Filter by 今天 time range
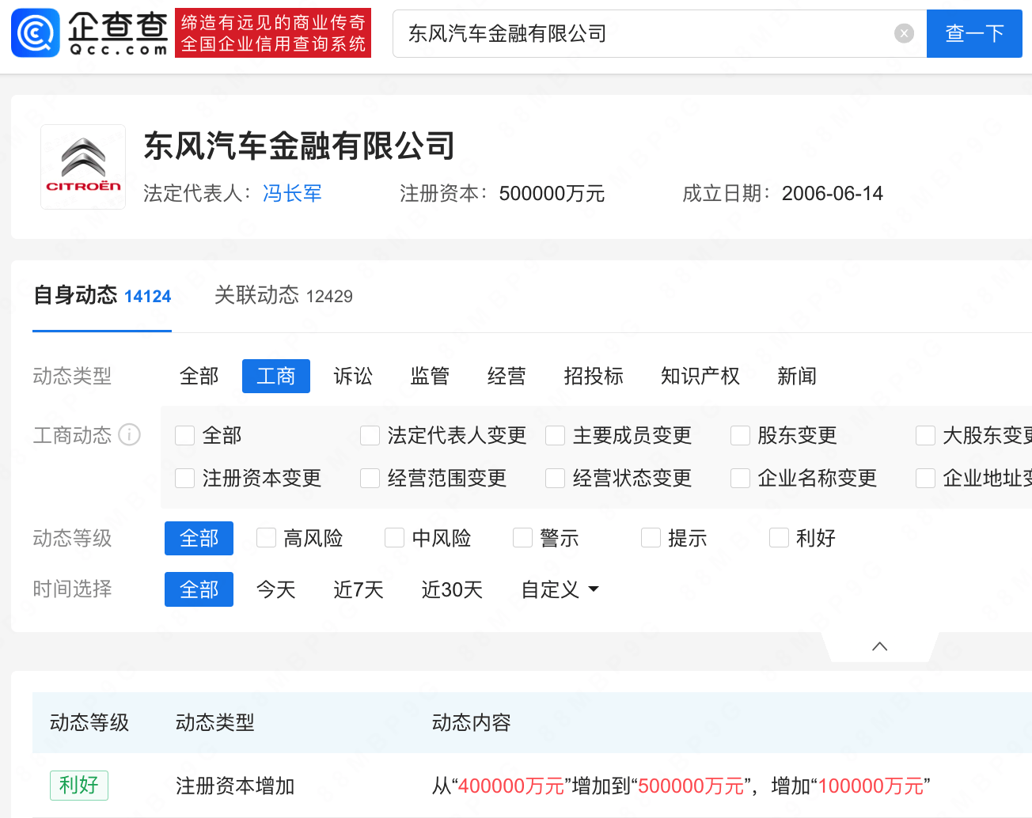The width and height of the screenshot is (1032, 818). [x=275, y=589]
